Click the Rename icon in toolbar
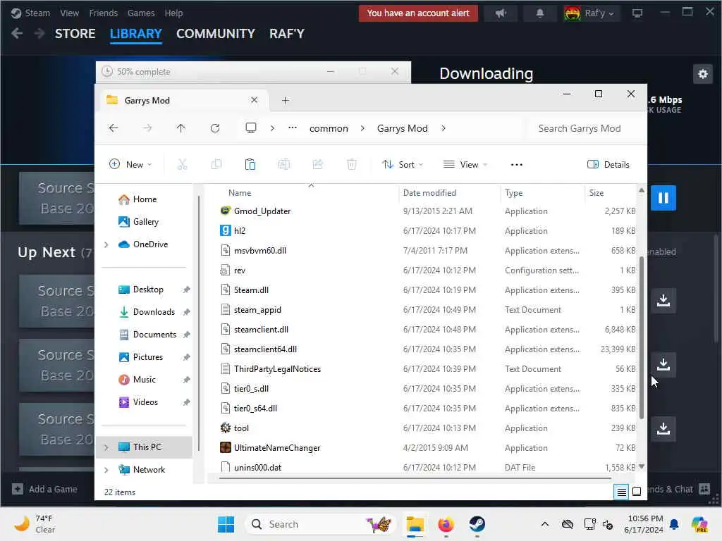Image resolution: width=722 pixels, height=541 pixels. coord(284,164)
